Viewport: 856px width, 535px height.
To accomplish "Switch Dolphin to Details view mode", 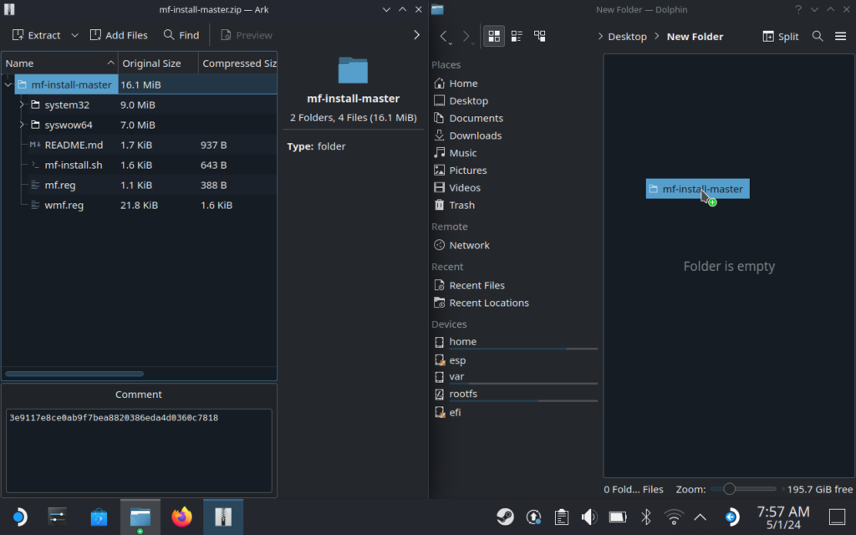I will pos(540,36).
